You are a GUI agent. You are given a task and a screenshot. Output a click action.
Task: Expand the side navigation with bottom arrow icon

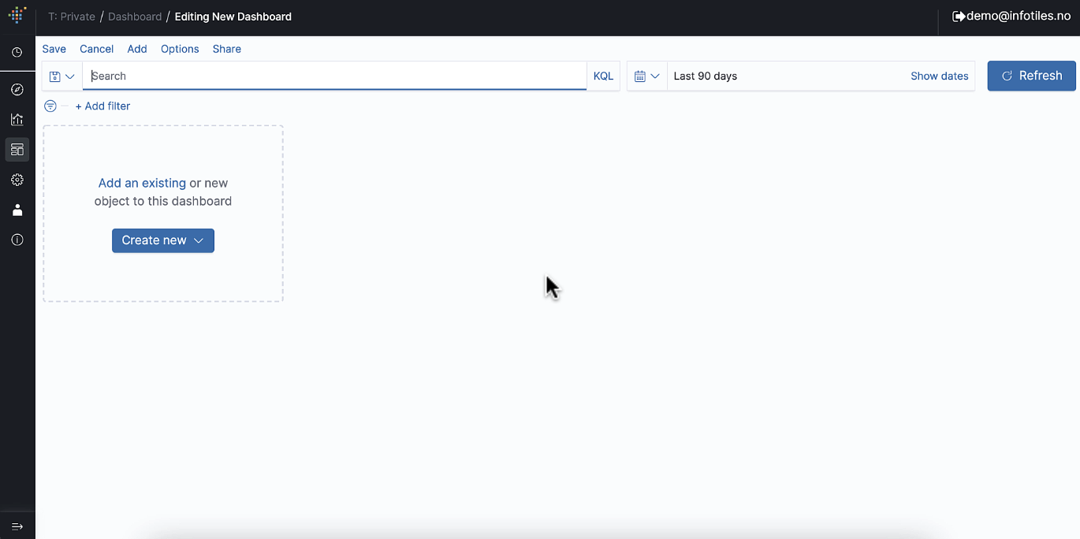point(17,526)
